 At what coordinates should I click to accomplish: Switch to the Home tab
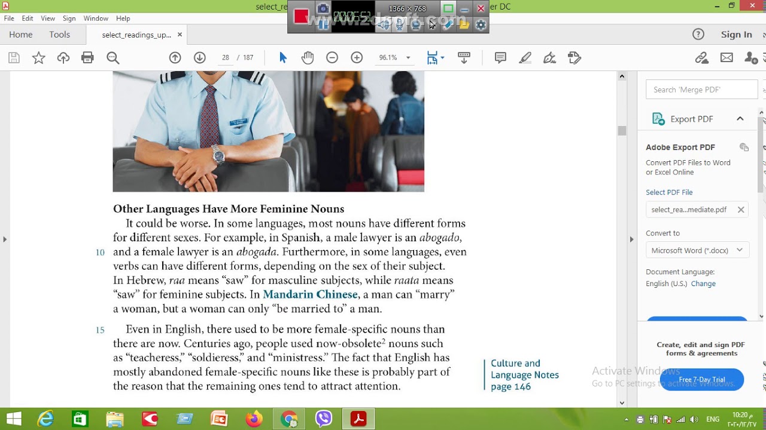pos(21,35)
